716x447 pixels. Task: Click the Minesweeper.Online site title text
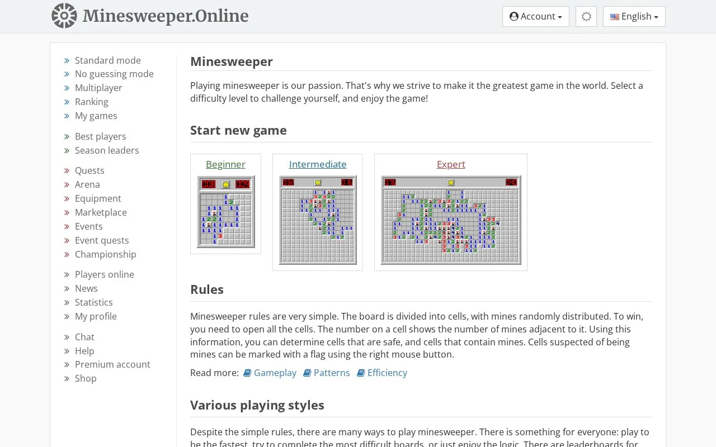166,16
